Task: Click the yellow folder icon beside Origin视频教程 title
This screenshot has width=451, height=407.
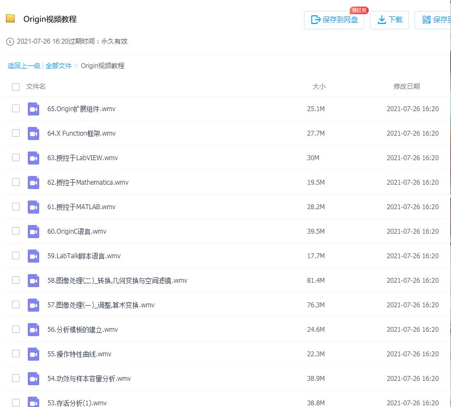Action: point(11,18)
